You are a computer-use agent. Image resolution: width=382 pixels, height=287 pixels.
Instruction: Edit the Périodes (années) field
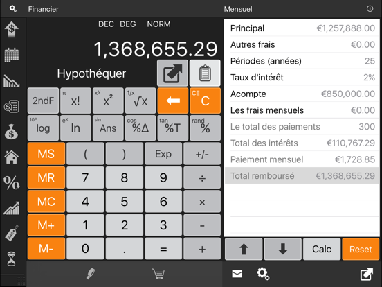click(x=302, y=61)
